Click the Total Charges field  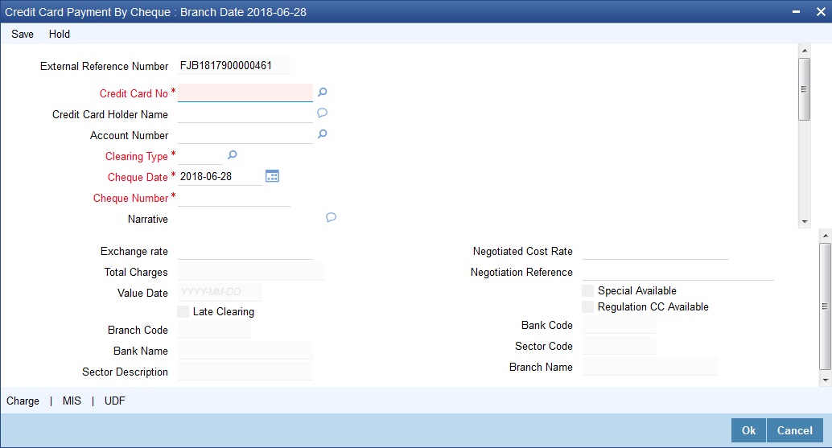tap(250, 271)
